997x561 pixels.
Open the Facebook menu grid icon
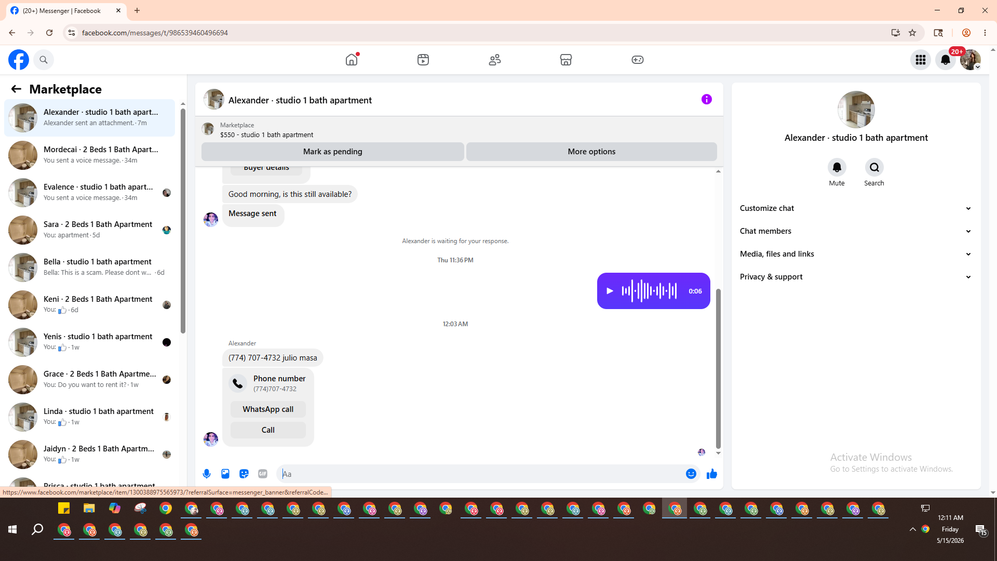[x=921, y=60]
